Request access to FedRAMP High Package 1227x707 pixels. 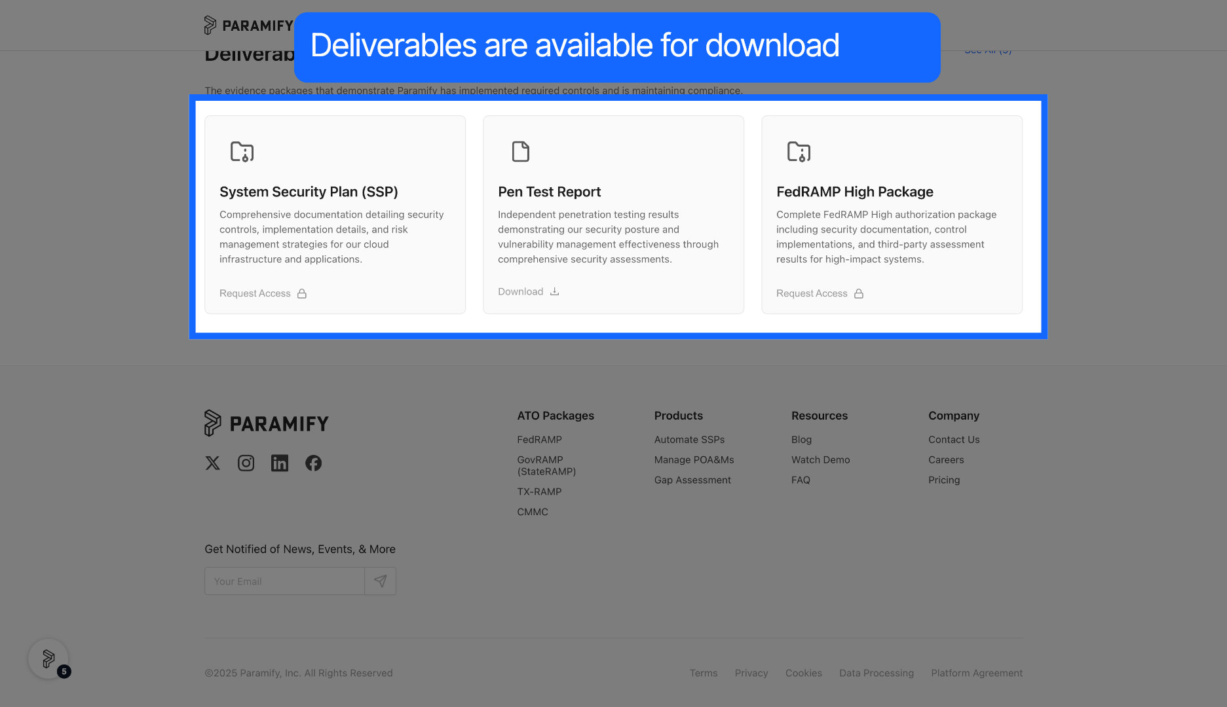tap(820, 293)
